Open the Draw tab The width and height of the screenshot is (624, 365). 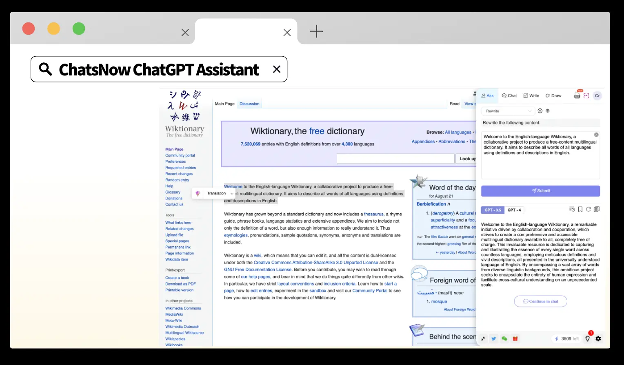click(553, 96)
